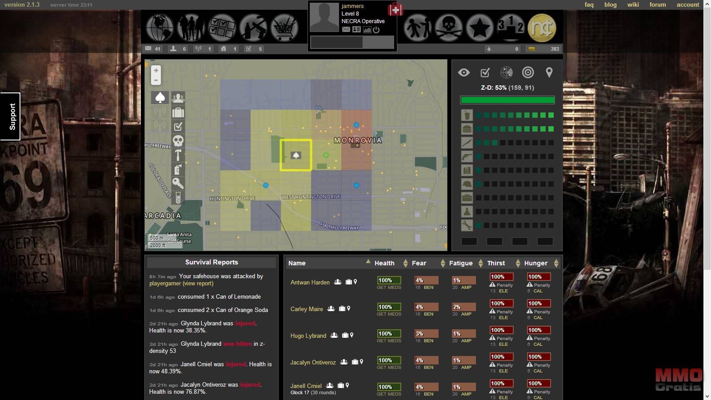The width and height of the screenshot is (711, 400).
Task: Click the green Z-D density progress bar
Action: 507,100
